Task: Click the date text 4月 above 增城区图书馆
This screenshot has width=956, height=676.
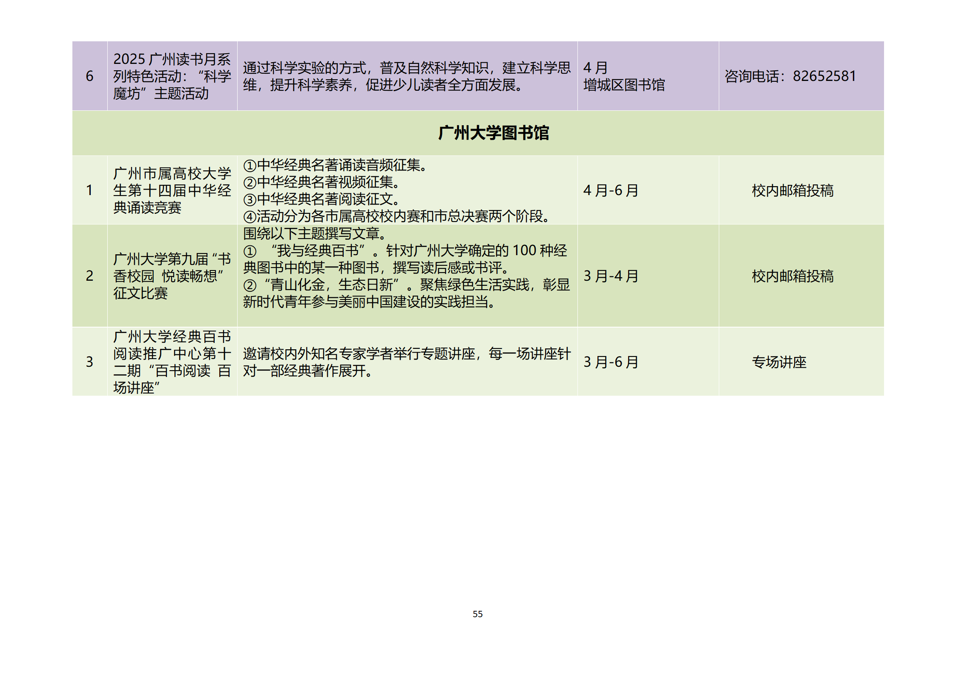Action: tap(595, 68)
